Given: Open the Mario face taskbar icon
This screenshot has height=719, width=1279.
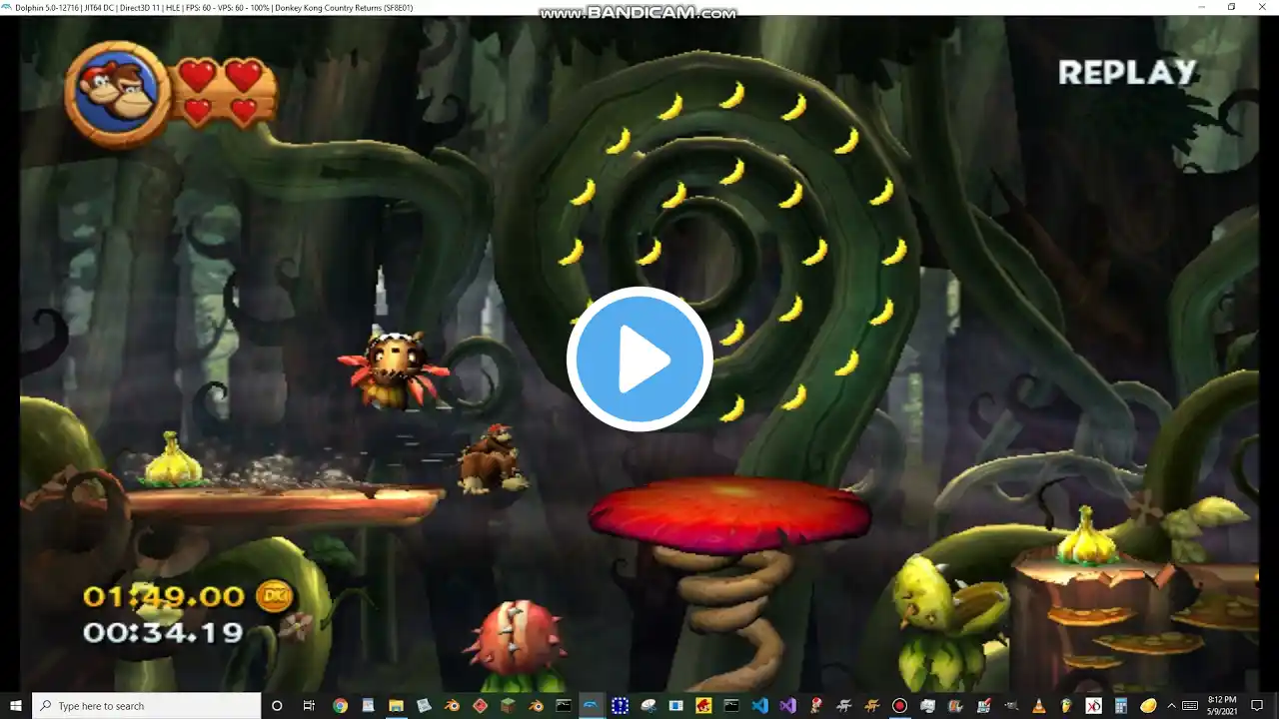Looking at the screenshot, I should 703,706.
